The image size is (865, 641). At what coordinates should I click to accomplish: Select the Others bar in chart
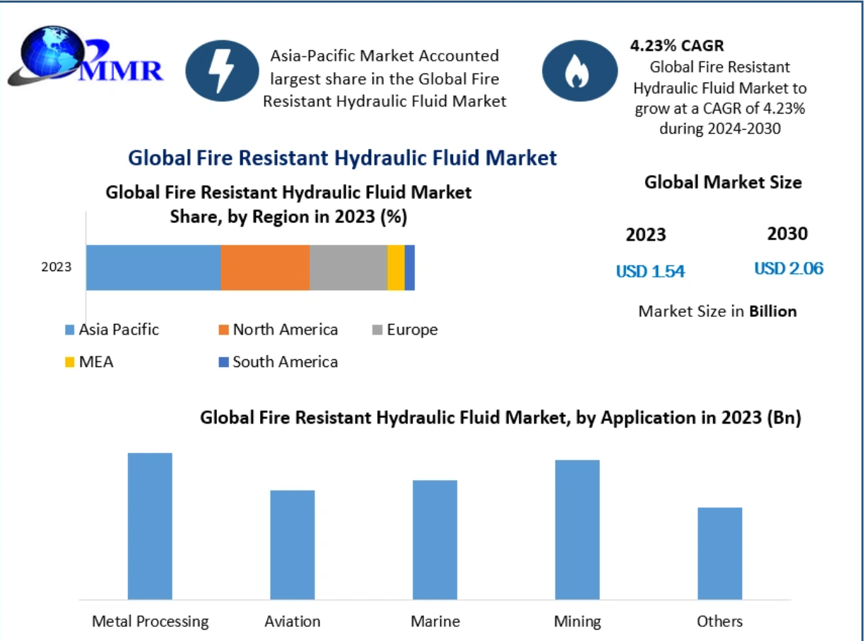click(719, 553)
